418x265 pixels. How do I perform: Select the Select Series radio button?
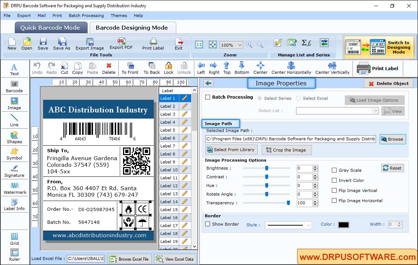tap(259, 98)
